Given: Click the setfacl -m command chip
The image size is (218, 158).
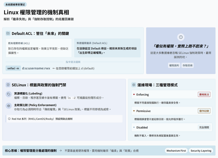Looking at the screenshot, I should (x=13, y=68).
